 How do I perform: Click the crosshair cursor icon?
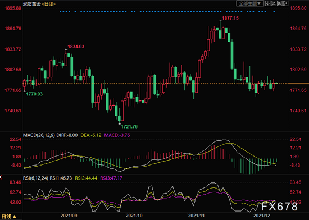pyautogui.click(x=268, y=3)
